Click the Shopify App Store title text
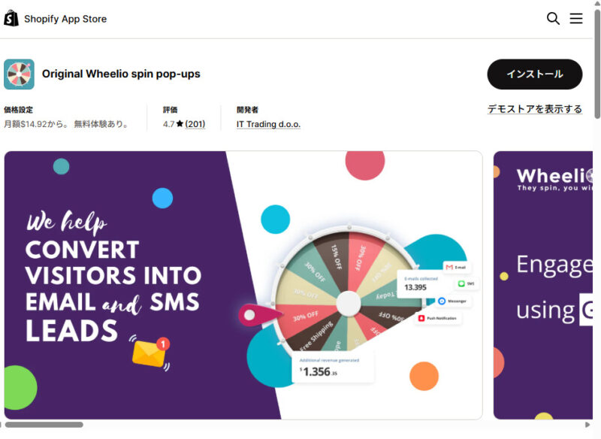The height and width of the screenshot is (439, 601). (x=65, y=19)
